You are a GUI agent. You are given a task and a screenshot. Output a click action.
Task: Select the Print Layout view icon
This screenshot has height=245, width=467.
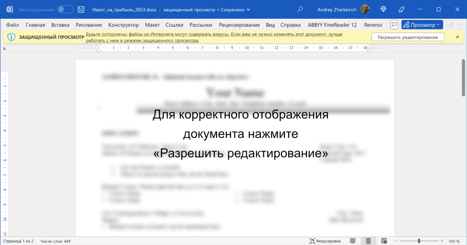[368, 241]
